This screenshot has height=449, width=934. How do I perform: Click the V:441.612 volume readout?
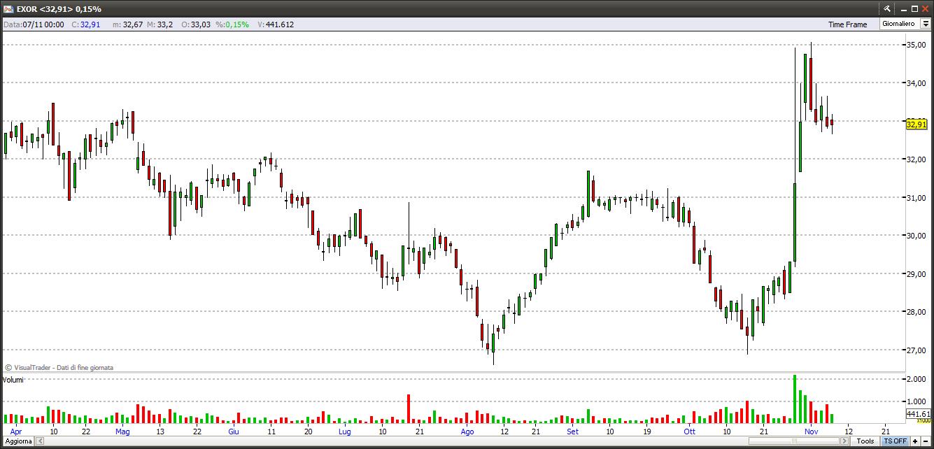pyautogui.click(x=276, y=24)
